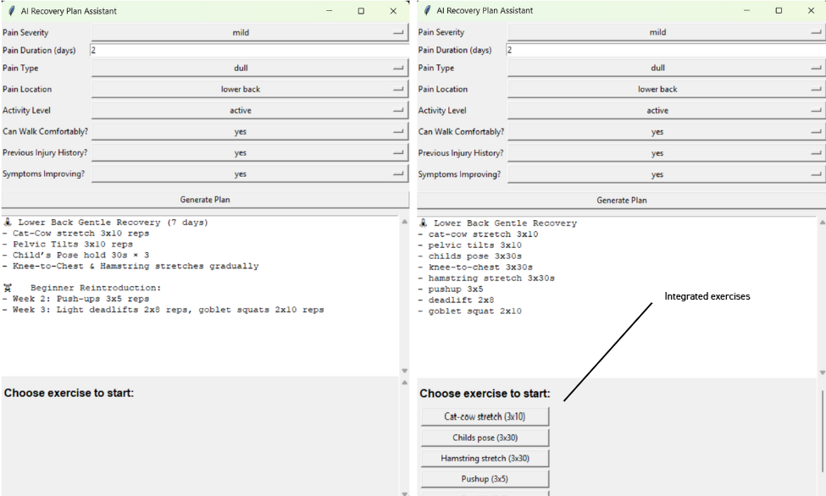Click 'Beginner Reintroduction:' heading in left plan
Image resolution: width=826 pixels, height=496 pixels.
click(x=96, y=288)
